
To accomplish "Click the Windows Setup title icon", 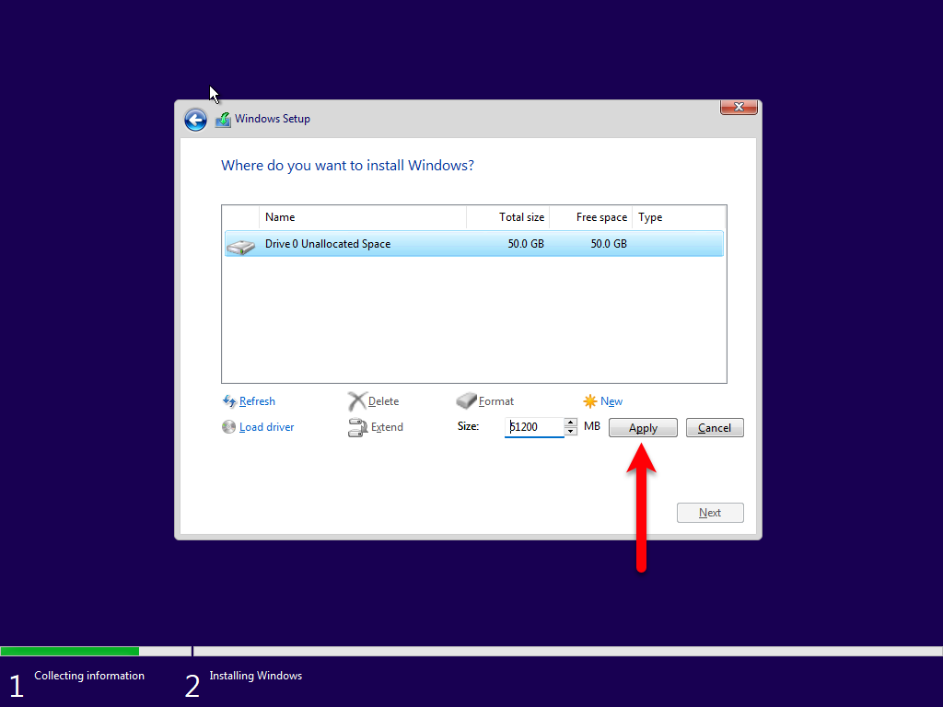I will pos(223,120).
